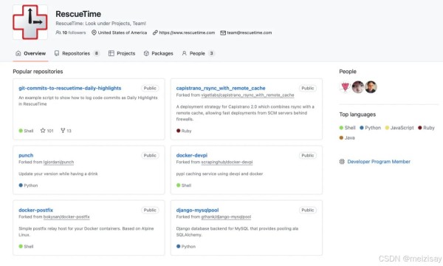Screen dimensions: 443x266
Task: Open lgiordani/punch fork source link
Action: click(58, 163)
